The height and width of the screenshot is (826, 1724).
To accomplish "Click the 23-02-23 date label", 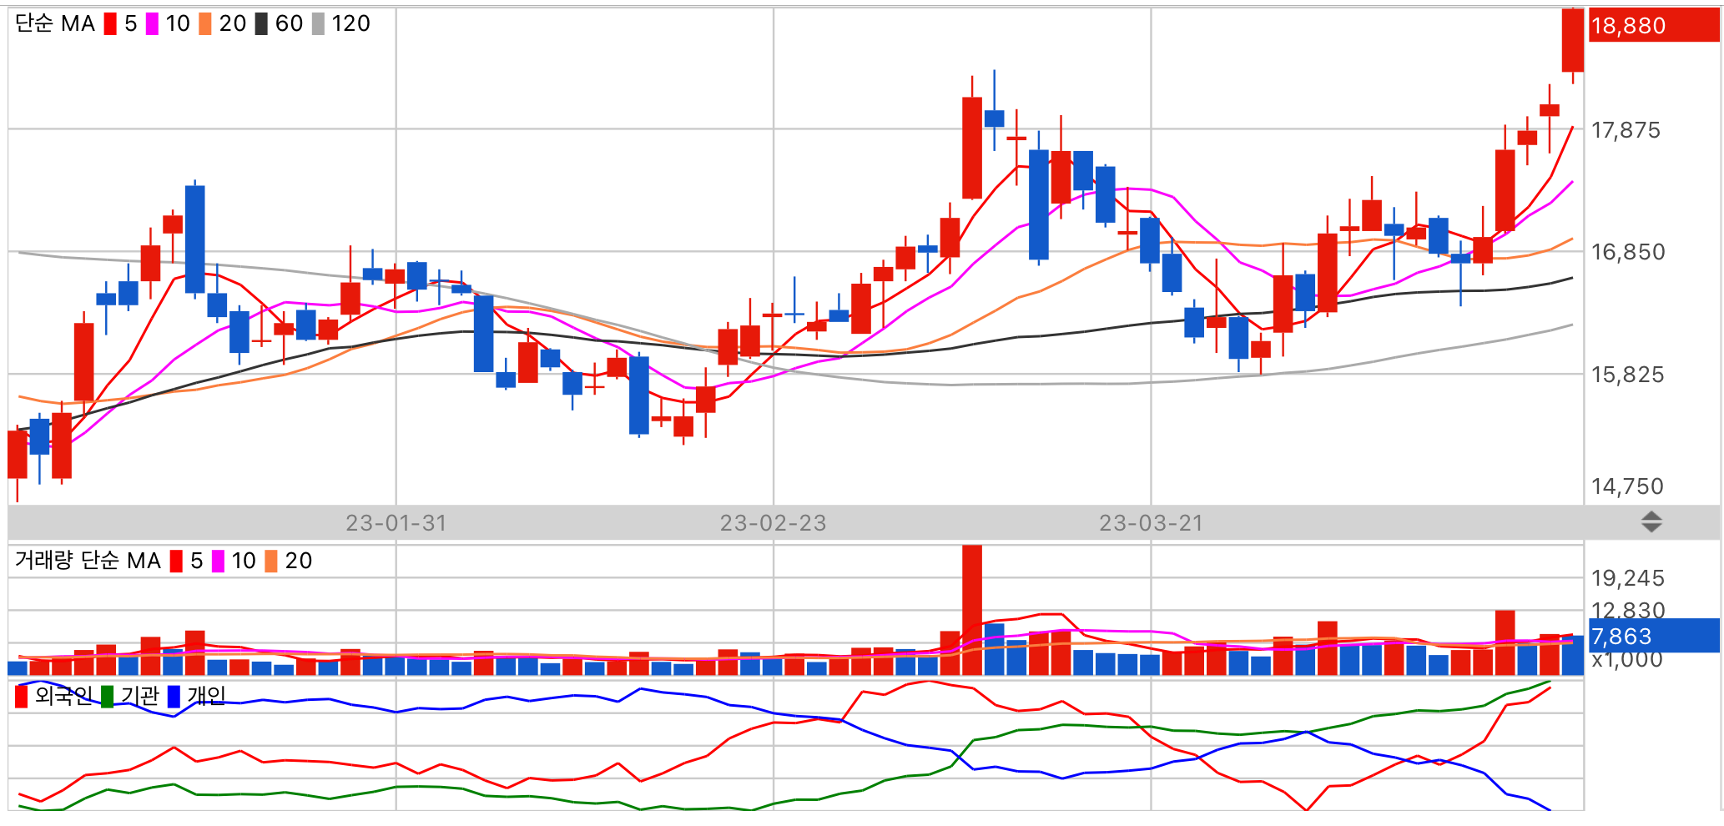I will click(x=774, y=523).
